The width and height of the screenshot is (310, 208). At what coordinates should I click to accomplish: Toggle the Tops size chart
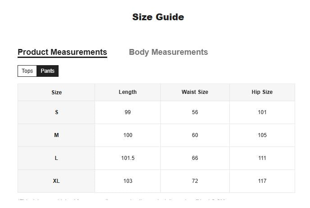(x=27, y=71)
